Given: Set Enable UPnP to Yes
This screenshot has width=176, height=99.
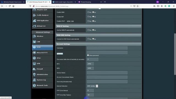Looking at the screenshot, I should pos(88,21).
